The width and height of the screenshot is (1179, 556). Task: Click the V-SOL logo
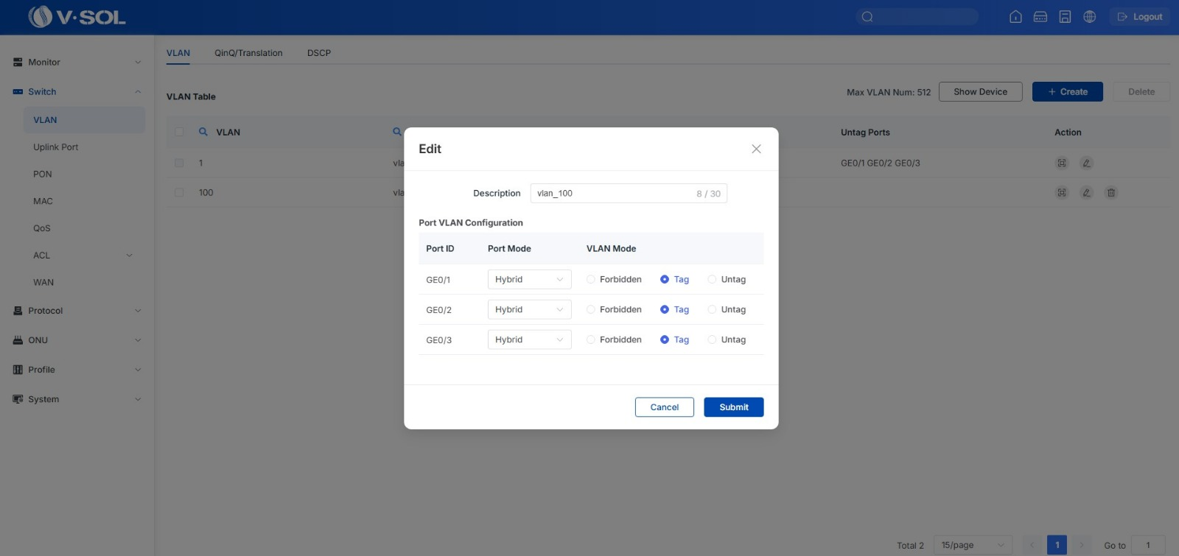pos(77,16)
